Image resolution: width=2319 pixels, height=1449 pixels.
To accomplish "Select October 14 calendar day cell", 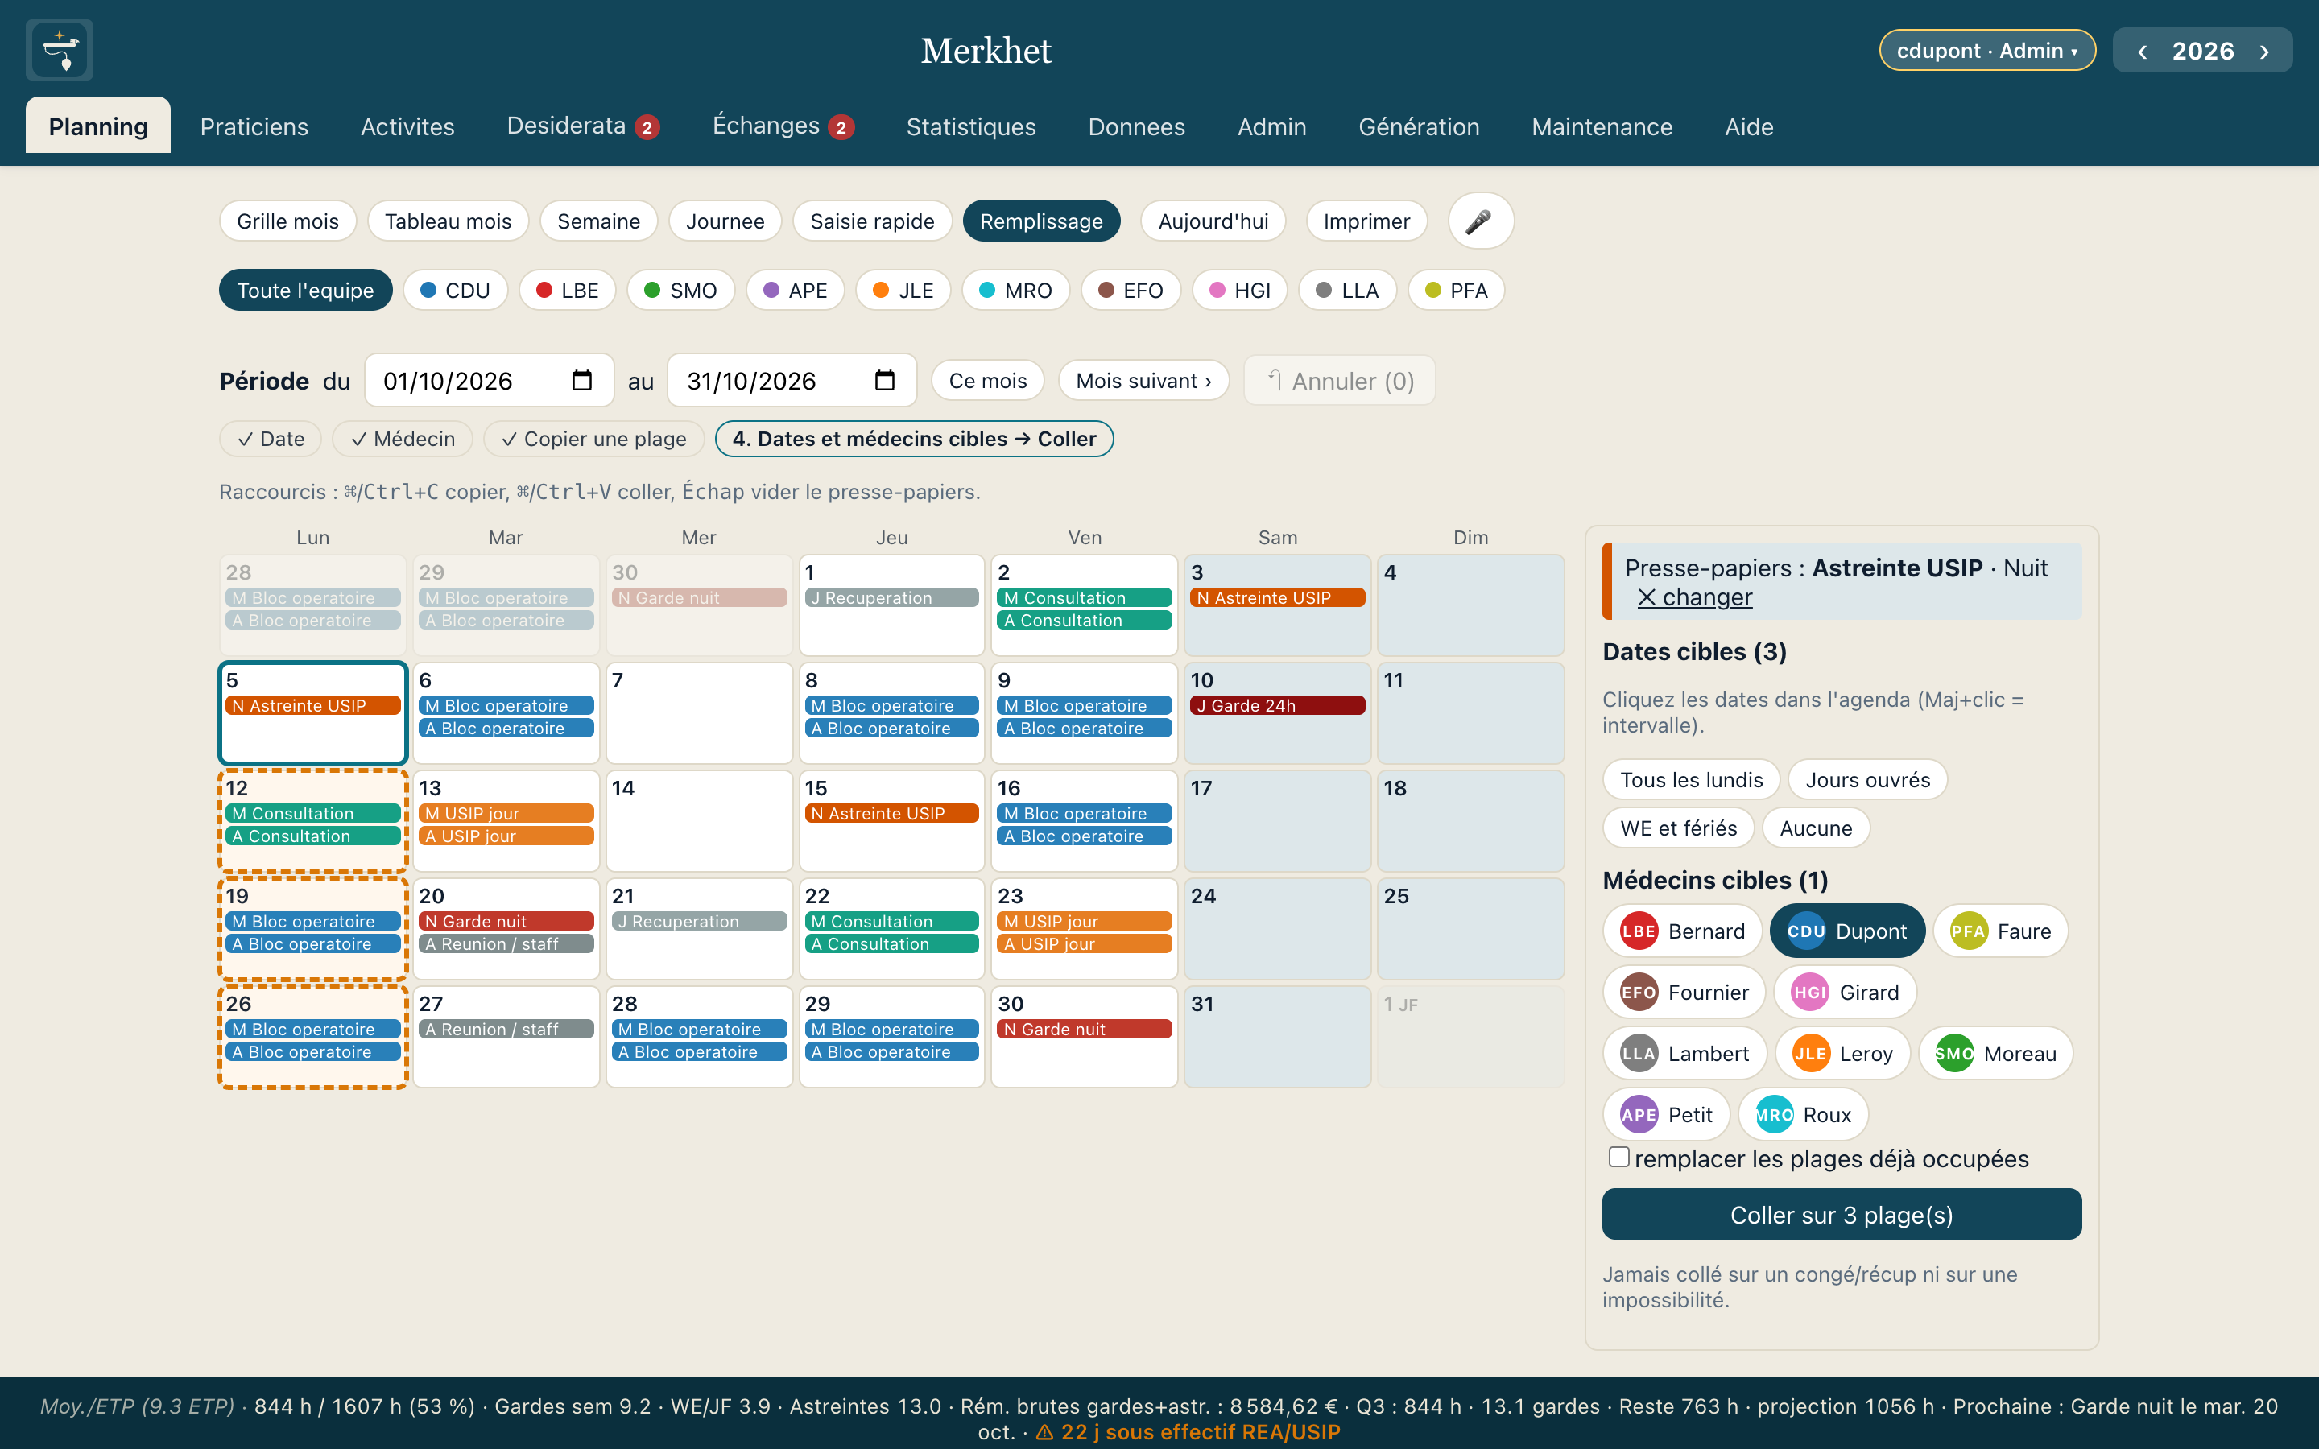I will (x=699, y=820).
